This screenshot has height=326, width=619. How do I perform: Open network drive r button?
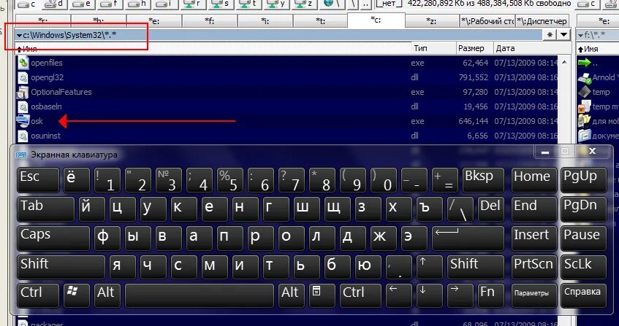(194, 4)
